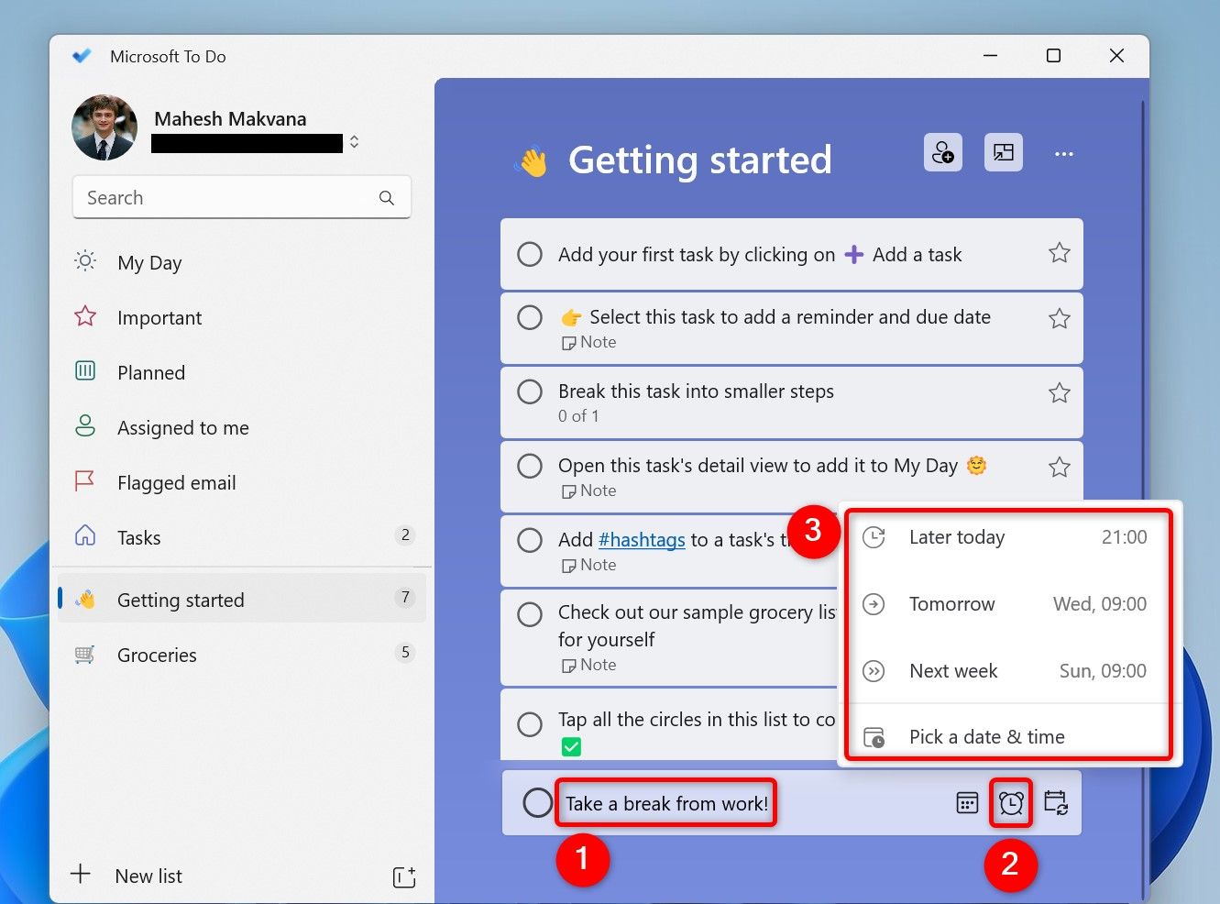Open Assigned to me list
Image resolution: width=1220 pixels, height=904 pixels.
[x=242, y=428]
